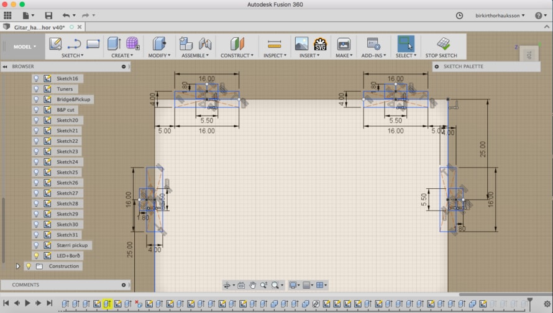Open the MODEL workspace dropdown
The width and height of the screenshot is (553, 313).
coord(25,47)
